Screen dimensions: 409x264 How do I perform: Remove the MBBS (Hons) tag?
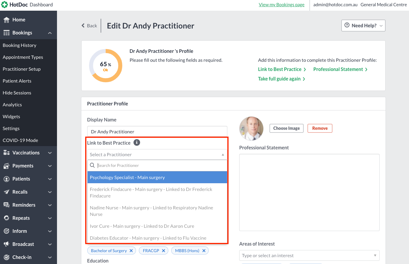point(204,251)
